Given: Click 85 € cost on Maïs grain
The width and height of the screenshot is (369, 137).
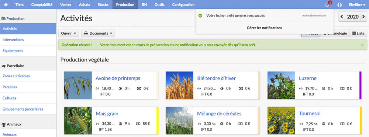Looking at the screenshot, I should (x=146, y=124).
